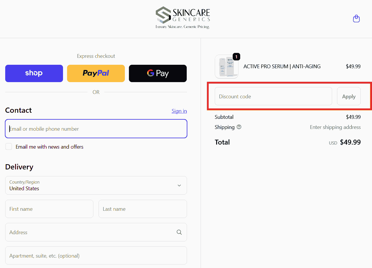This screenshot has width=372, height=268.
Task: Follow the Sign in link
Action: [x=179, y=111]
